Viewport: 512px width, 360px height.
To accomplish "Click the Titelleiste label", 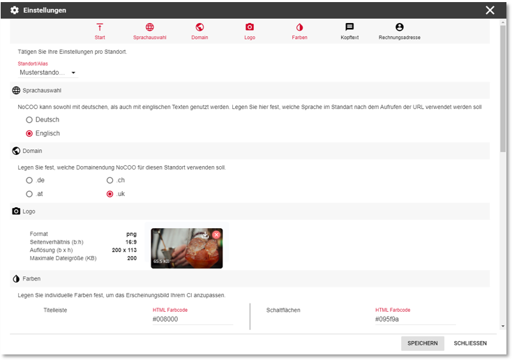I will 55,310.
